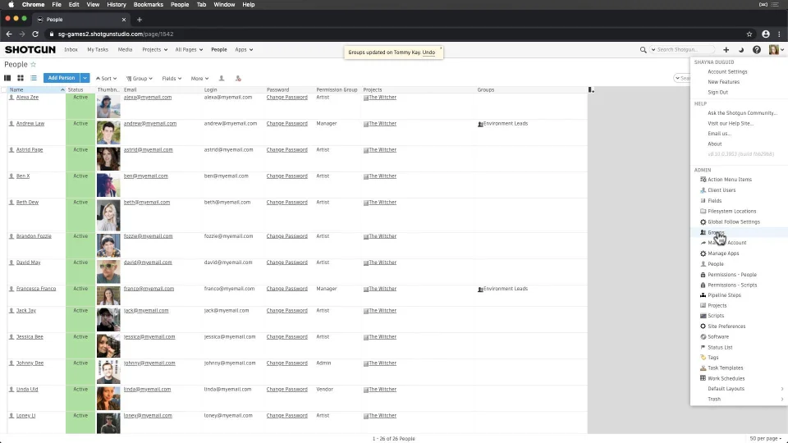Open Task Templates
This screenshot has width=788, height=443.
point(725,368)
